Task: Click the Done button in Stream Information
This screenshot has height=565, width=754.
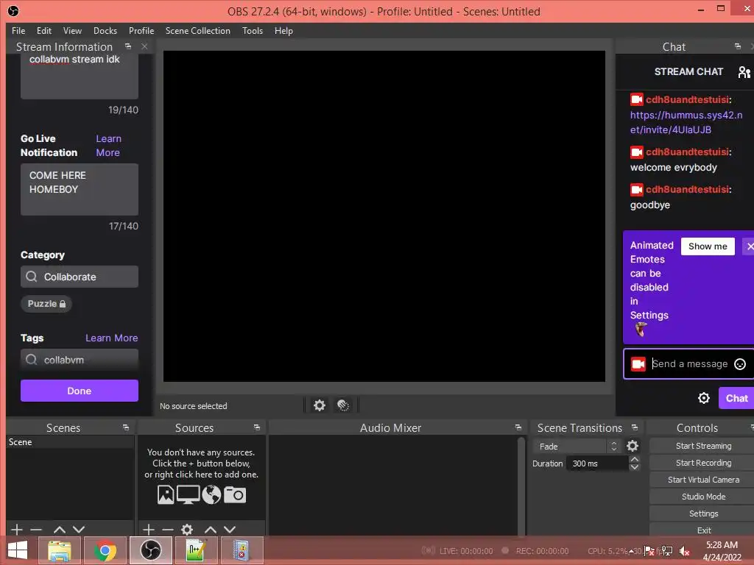Action: click(80, 391)
